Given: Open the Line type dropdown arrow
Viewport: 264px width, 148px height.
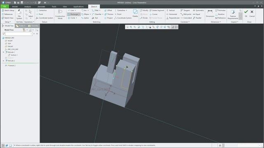Looking at the screenshot, I should [x=75, y=10].
